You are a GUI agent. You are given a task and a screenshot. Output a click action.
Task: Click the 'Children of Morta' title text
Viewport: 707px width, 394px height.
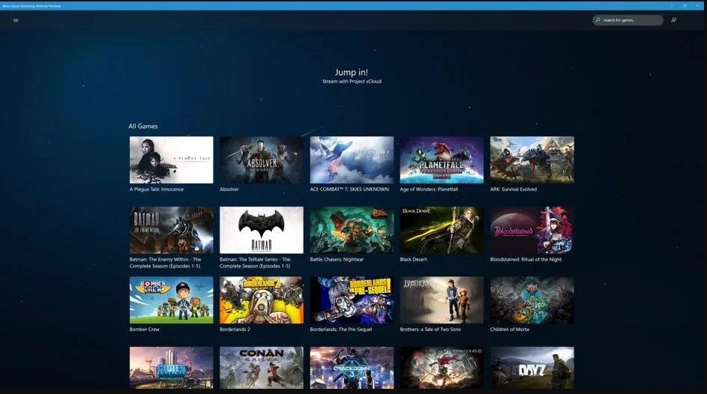click(510, 330)
